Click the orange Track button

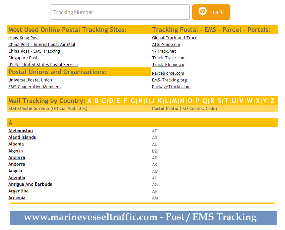pos(211,12)
